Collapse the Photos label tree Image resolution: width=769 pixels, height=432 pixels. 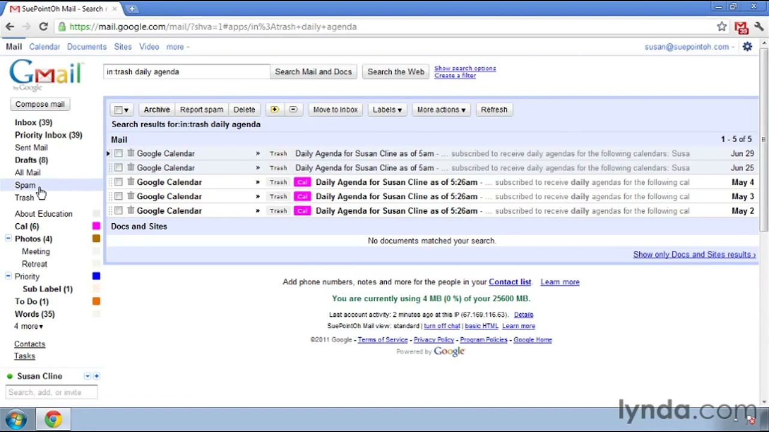[8, 239]
